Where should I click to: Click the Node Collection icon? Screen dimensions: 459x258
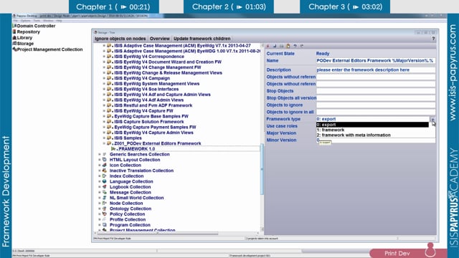(x=105, y=203)
